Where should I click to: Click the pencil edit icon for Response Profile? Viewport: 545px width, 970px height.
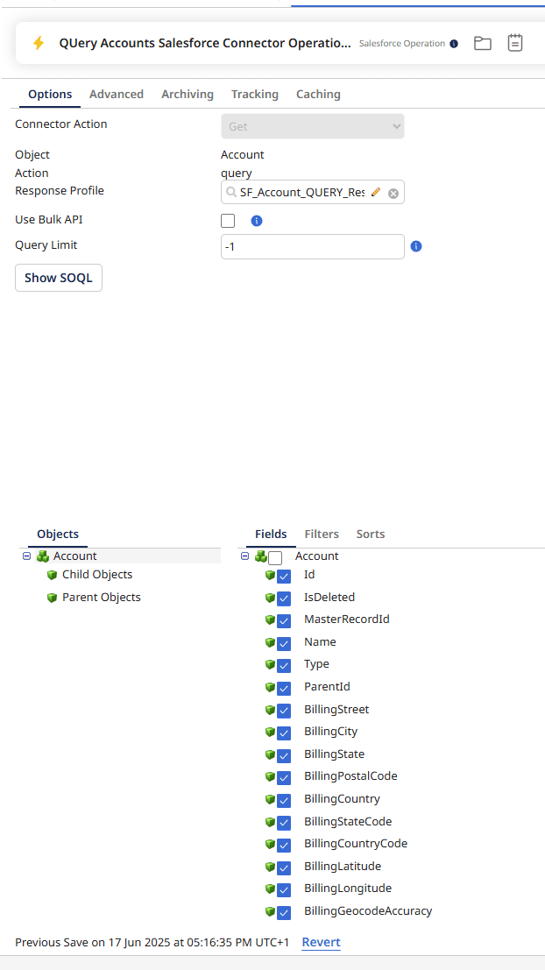(x=376, y=193)
